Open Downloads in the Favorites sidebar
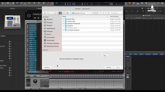 tap(51, 40)
